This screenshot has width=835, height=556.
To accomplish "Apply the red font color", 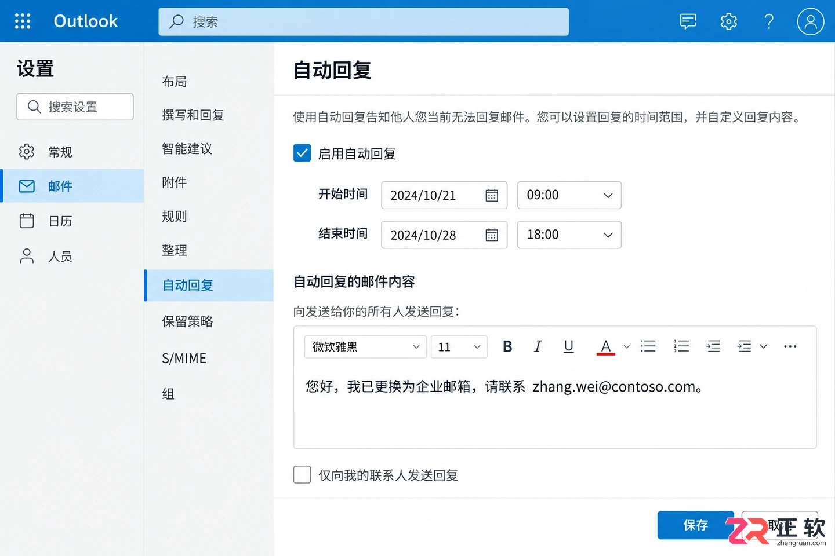I will (x=605, y=347).
